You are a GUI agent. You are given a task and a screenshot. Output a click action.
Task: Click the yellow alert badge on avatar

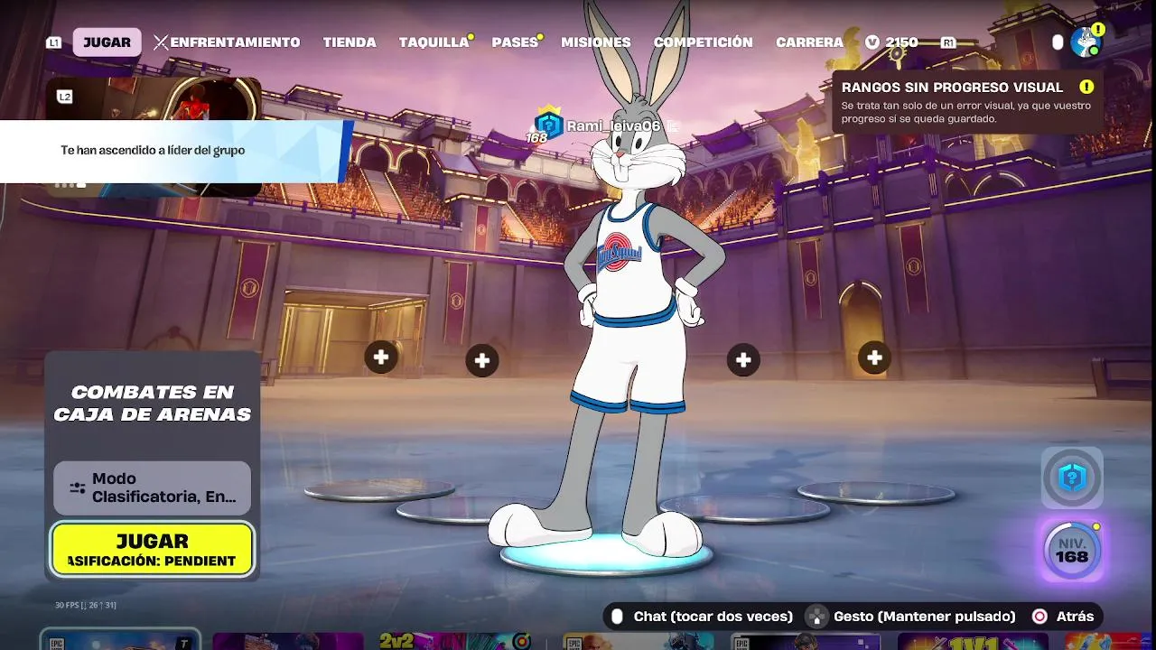pyautogui.click(x=1098, y=30)
